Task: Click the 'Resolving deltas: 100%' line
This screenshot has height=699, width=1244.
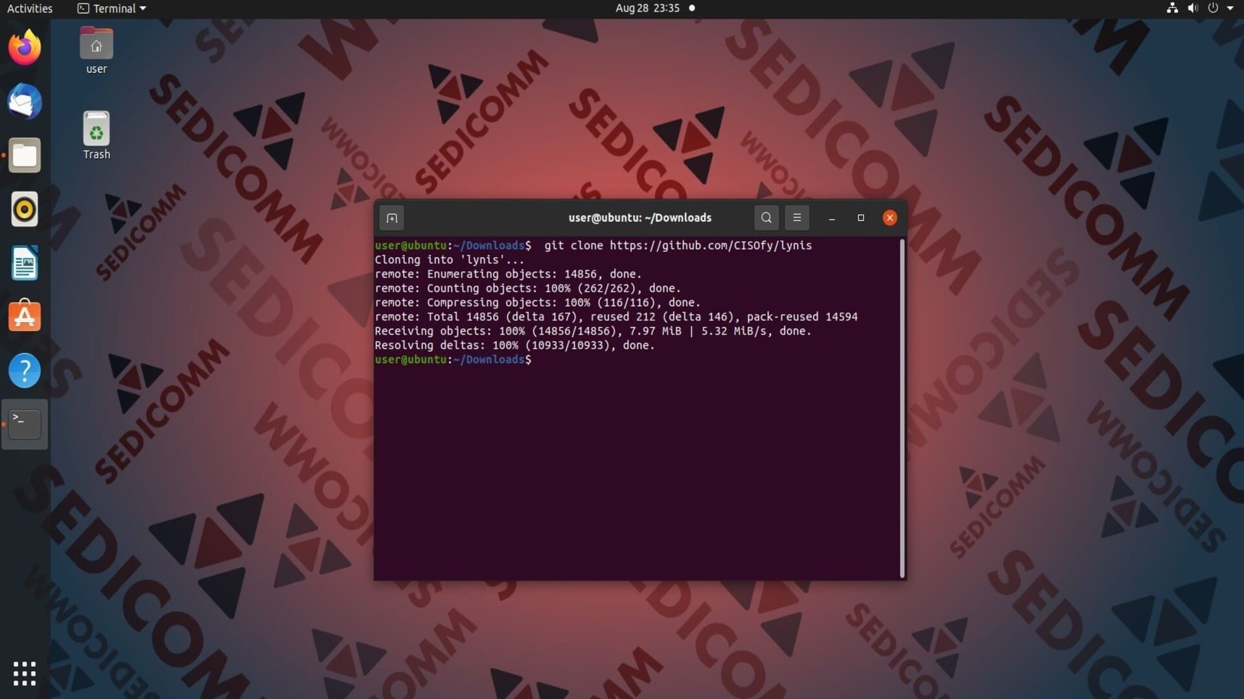Action: tap(514, 345)
